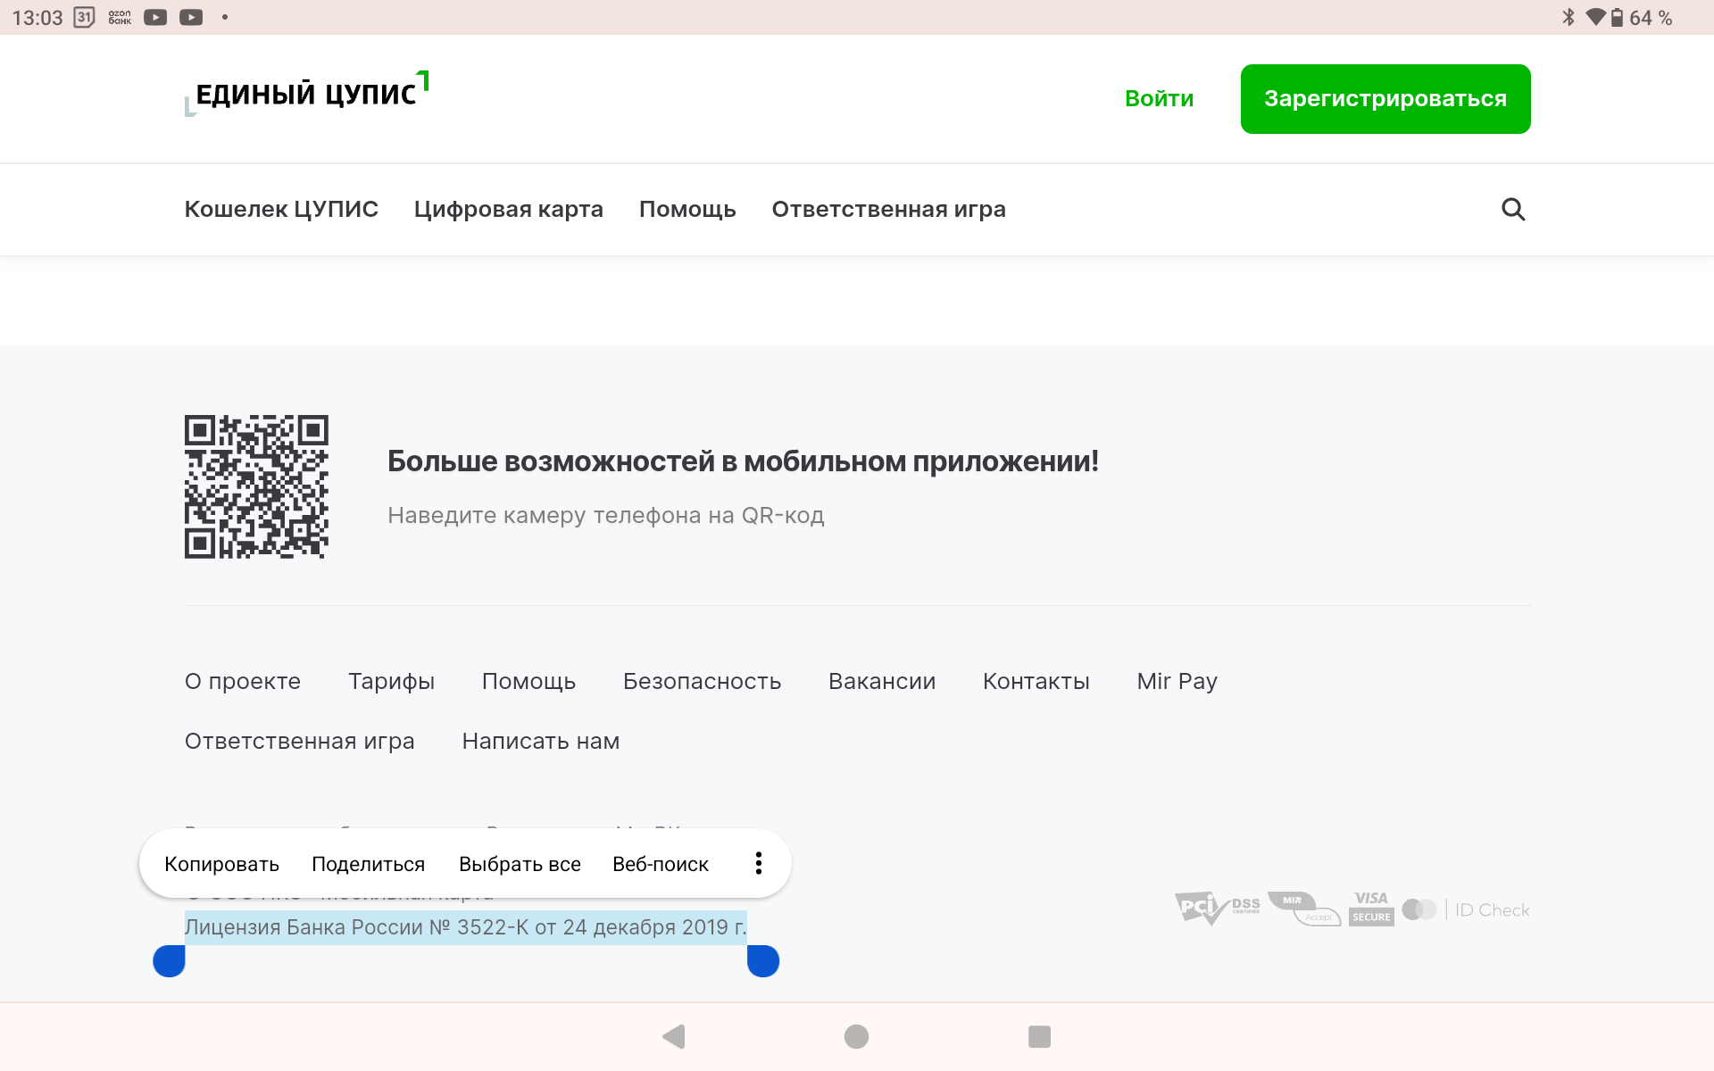Open the Тарифы footer link
This screenshot has height=1071, width=1714.
[391, 681]
